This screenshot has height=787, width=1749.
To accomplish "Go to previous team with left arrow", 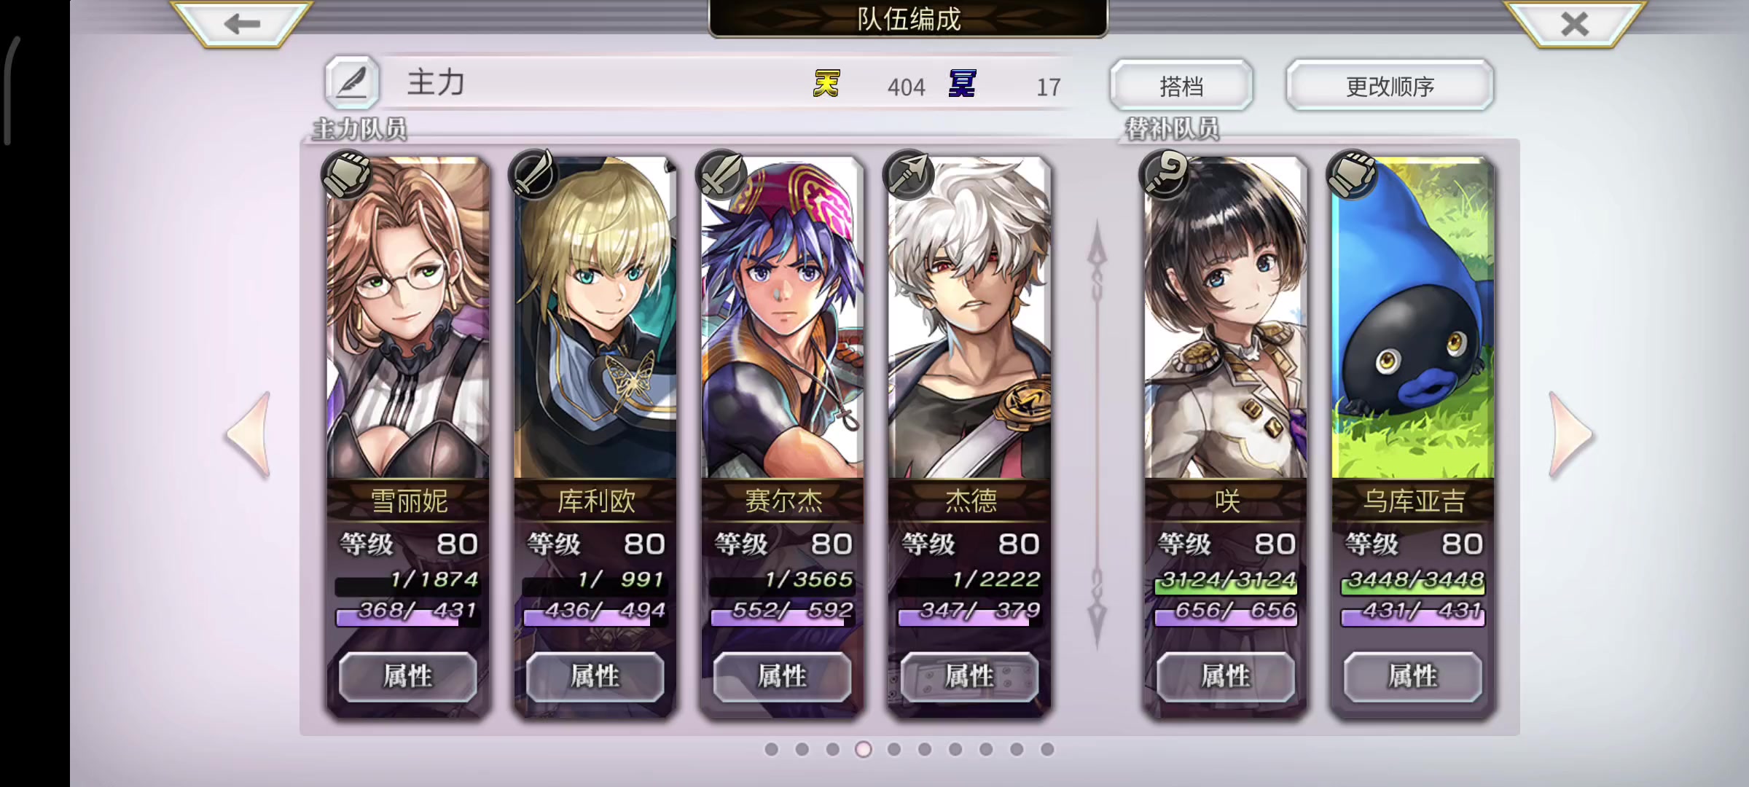I will pyautogui.click(x=250, y=435).
